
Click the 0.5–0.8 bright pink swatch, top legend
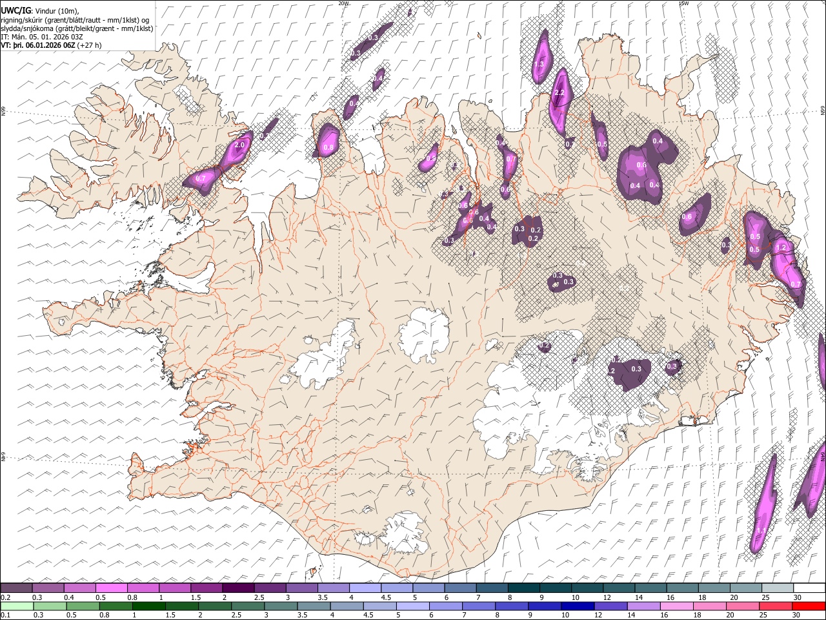click(112, 588)
